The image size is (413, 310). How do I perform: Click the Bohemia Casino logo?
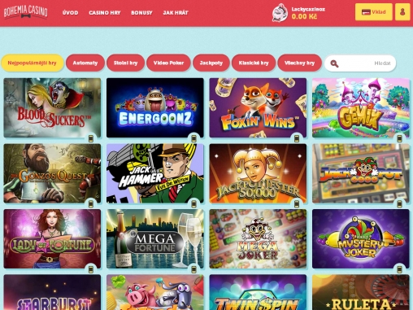pos(26,12)
